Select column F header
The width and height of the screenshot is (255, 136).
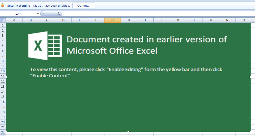[96, 20]
